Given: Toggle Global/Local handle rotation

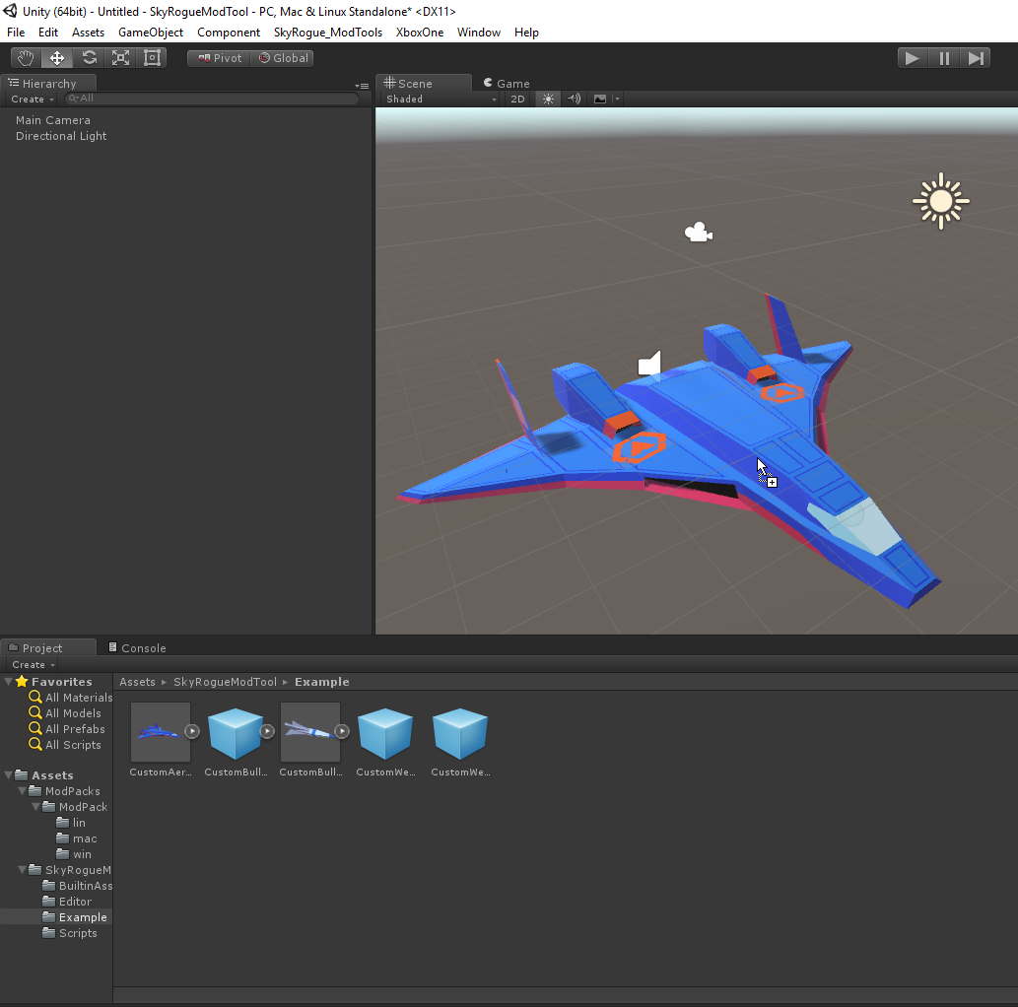Looking at the screenshot, I should [283, 58].
